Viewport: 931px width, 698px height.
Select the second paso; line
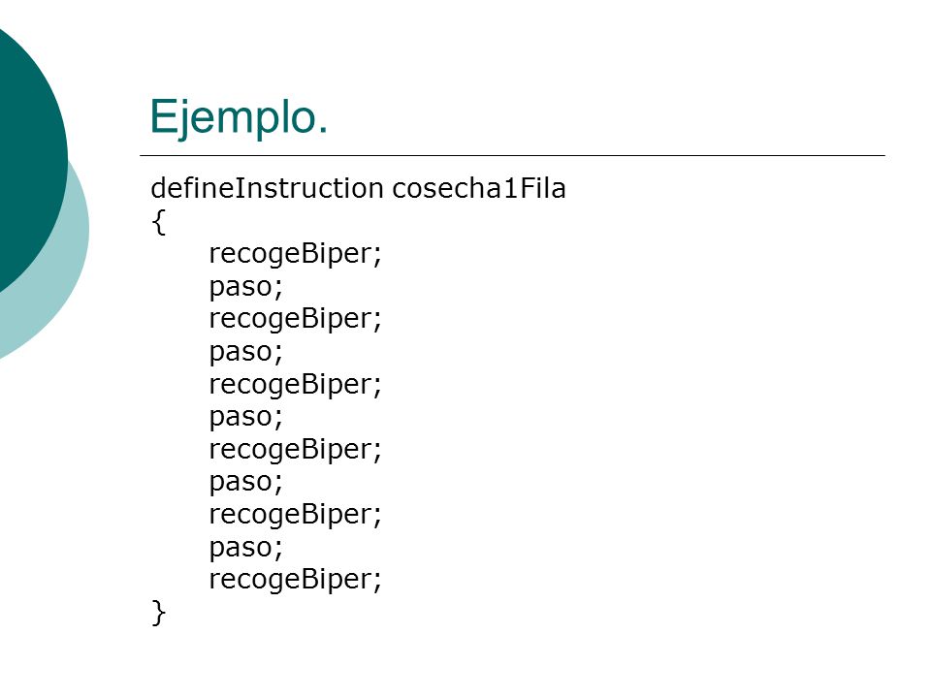point(245,353)
